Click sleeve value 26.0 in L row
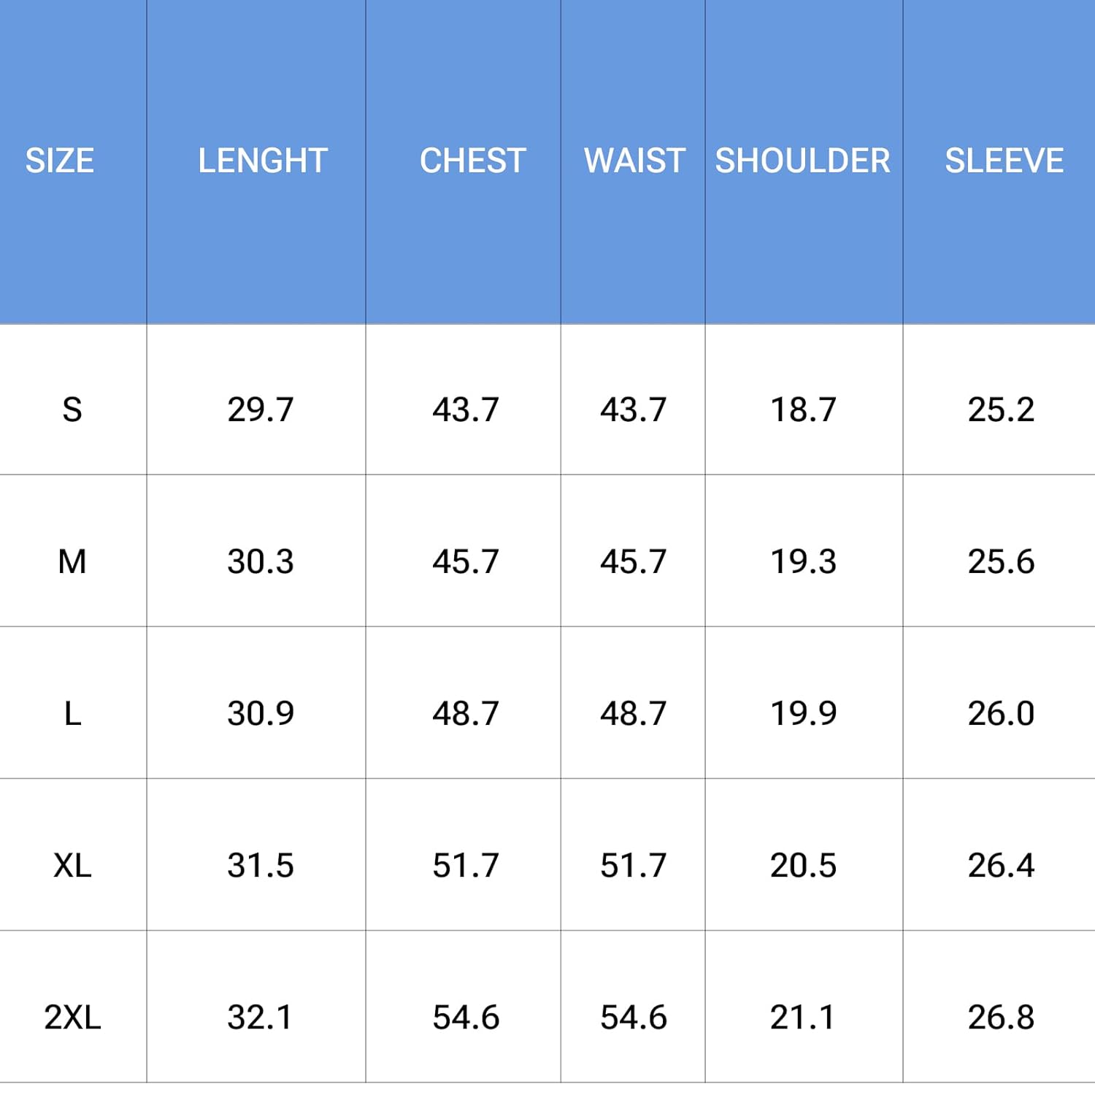The image size is (1095, 1095). [1001, 713]
